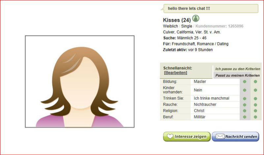The height and width of the screenshot is (155, 264).
Task: Click first green dot in Kinder vorhanden row
Action: coord(245,90)
